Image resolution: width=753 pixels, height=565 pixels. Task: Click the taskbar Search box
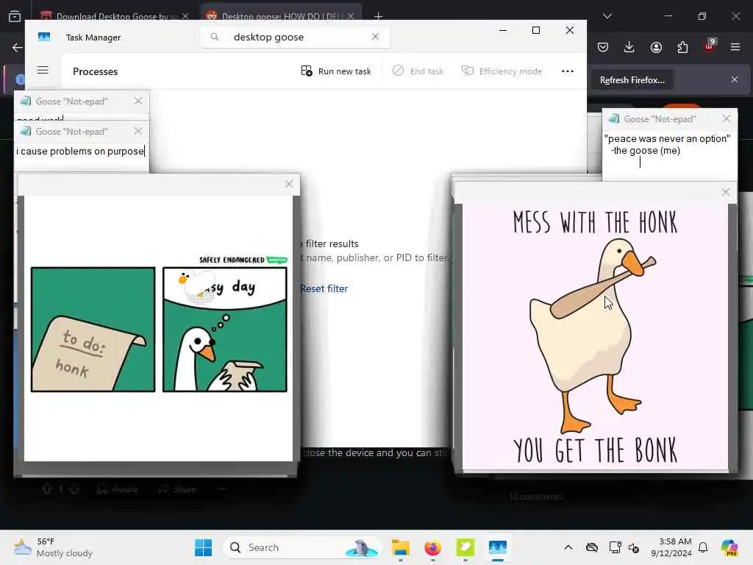coord(301,547)
